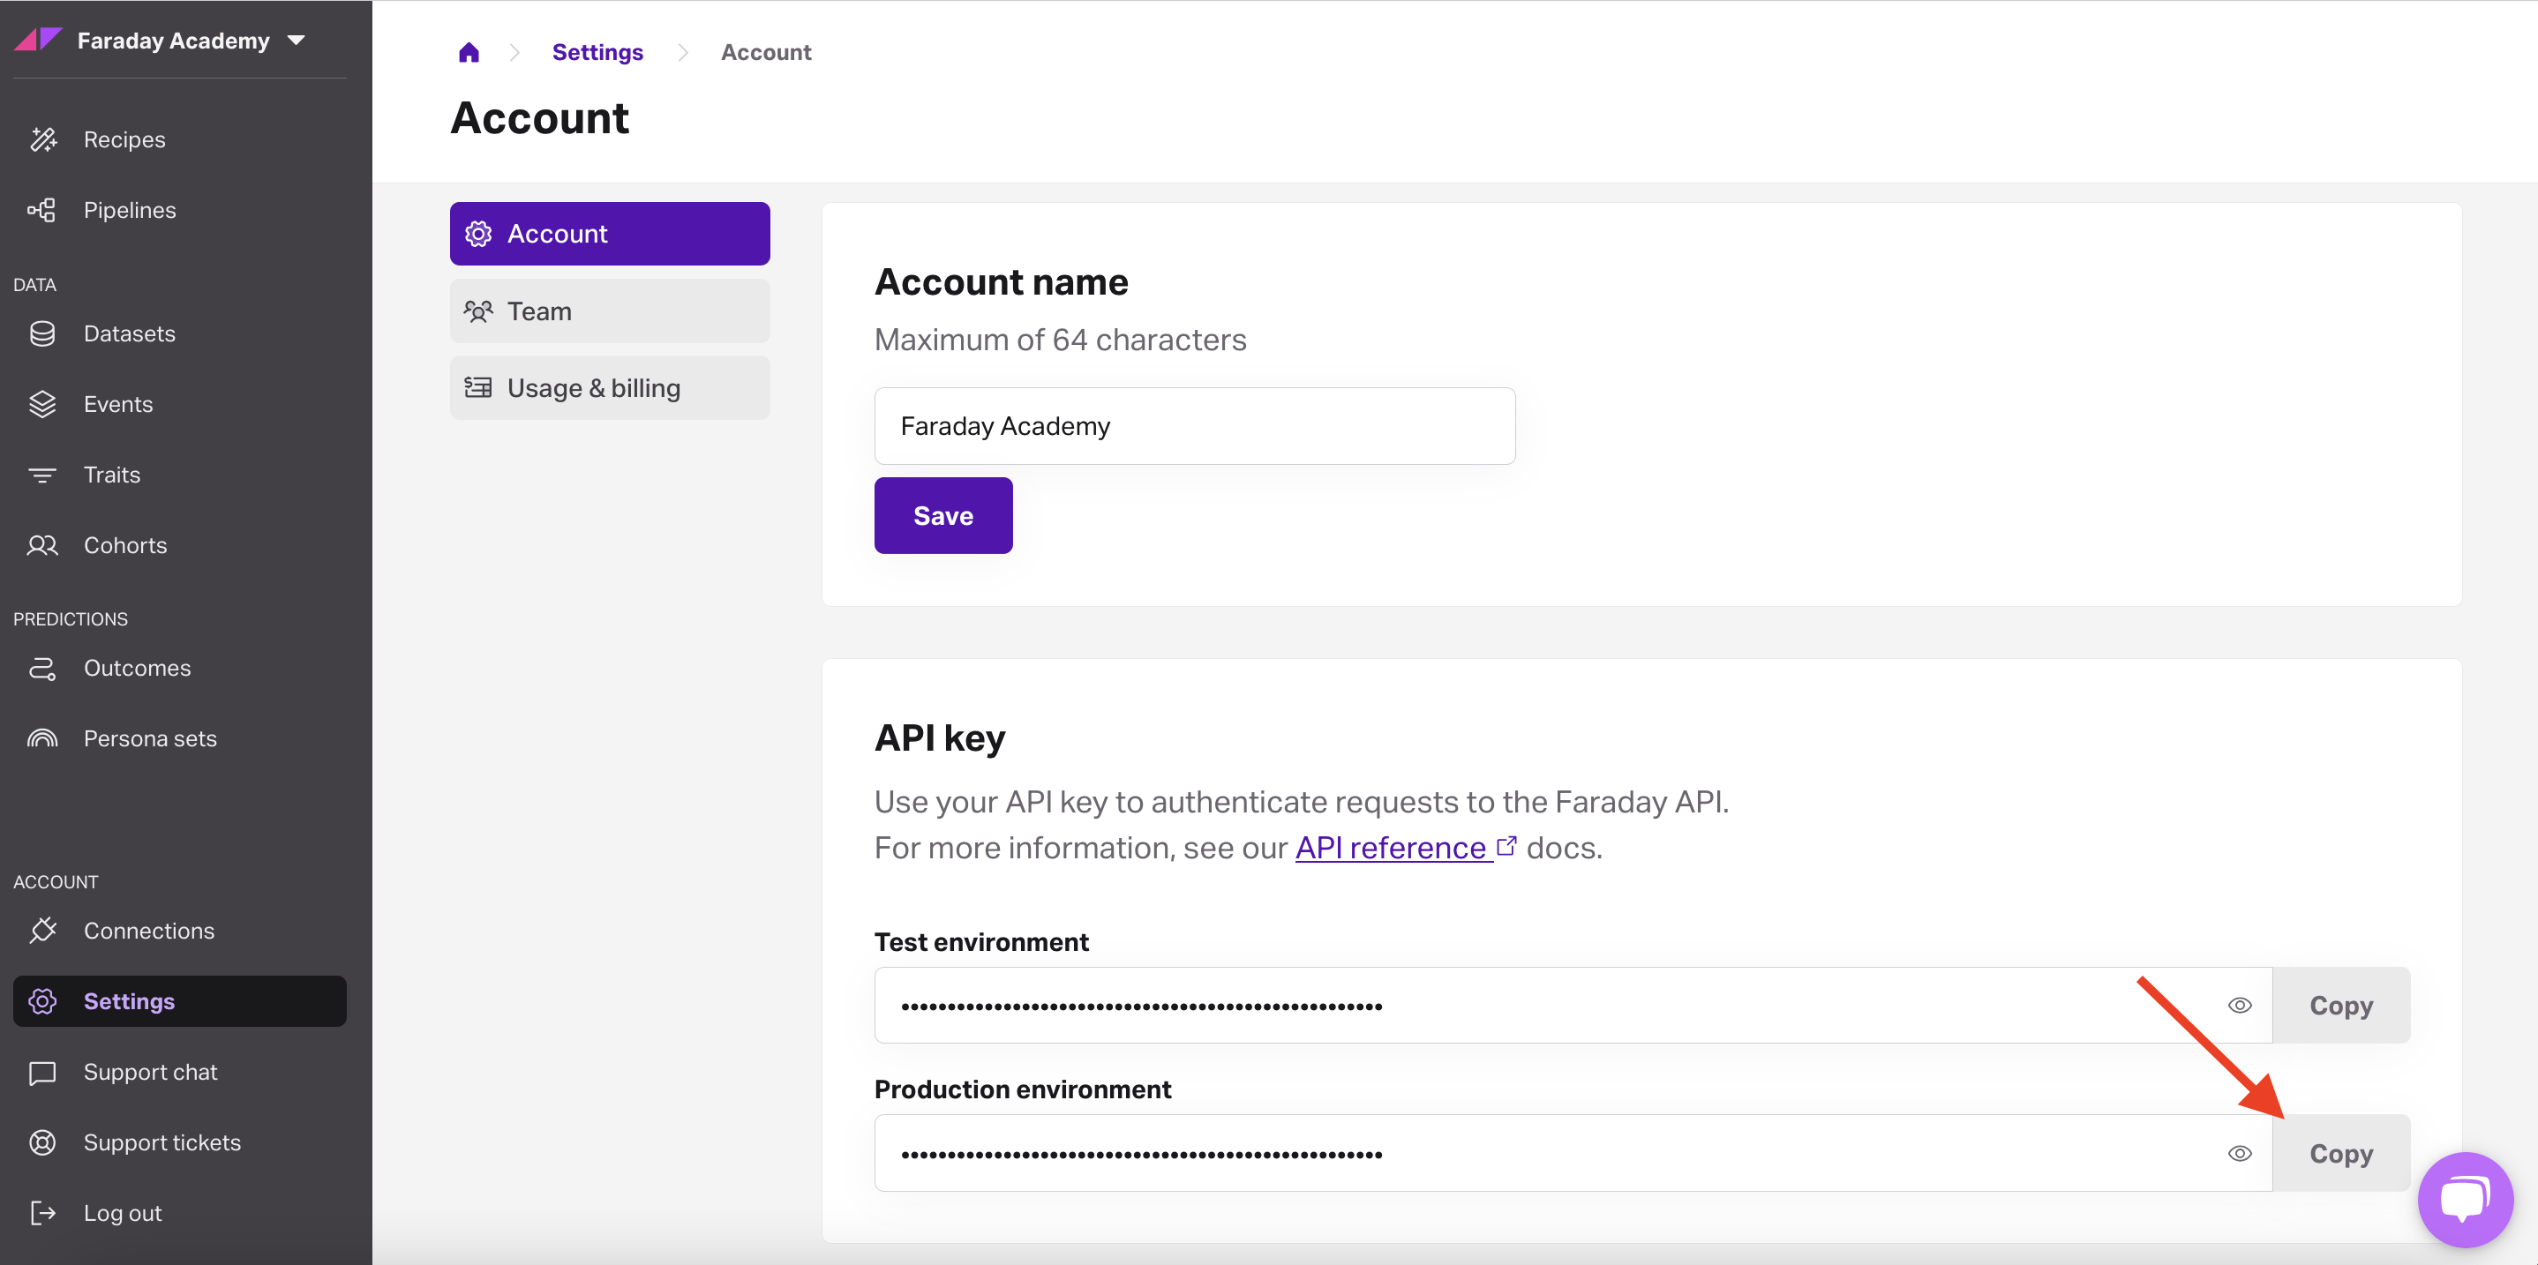Save the account name
2538x1265 pixels.
[x=942, y=515]
